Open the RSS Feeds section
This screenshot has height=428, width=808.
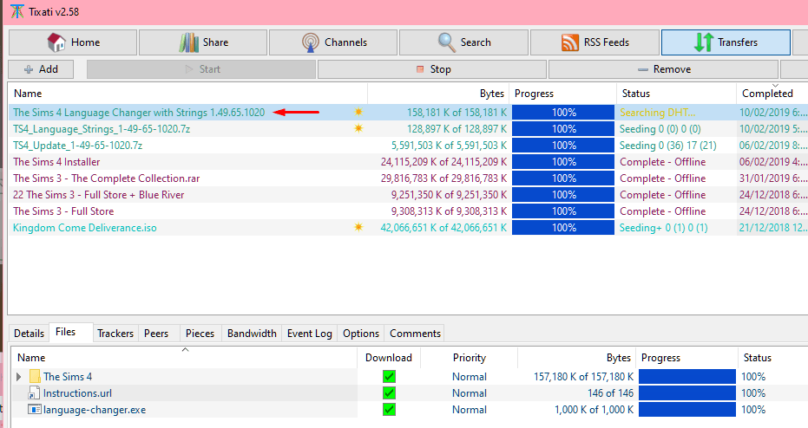click(595, 42)
